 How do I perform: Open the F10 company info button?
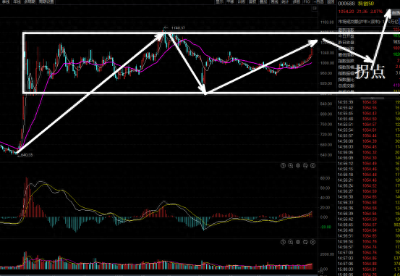[x=307, y=1]
